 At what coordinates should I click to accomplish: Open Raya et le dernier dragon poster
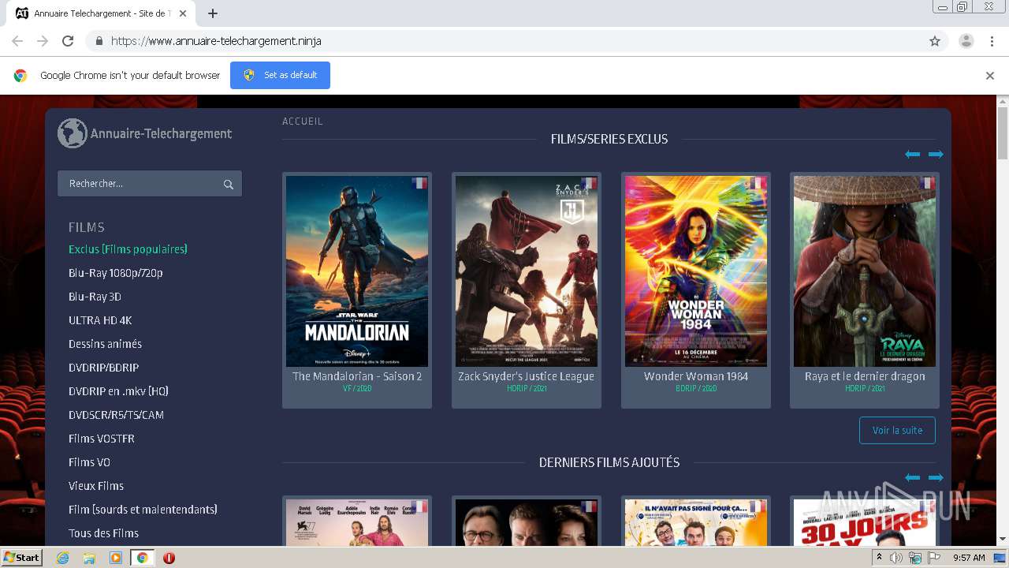(865, 271)
